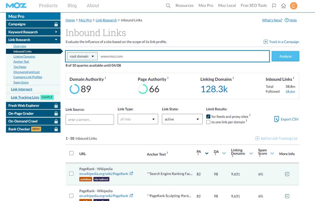Go to Moz Local nav item

click(227, 6)
